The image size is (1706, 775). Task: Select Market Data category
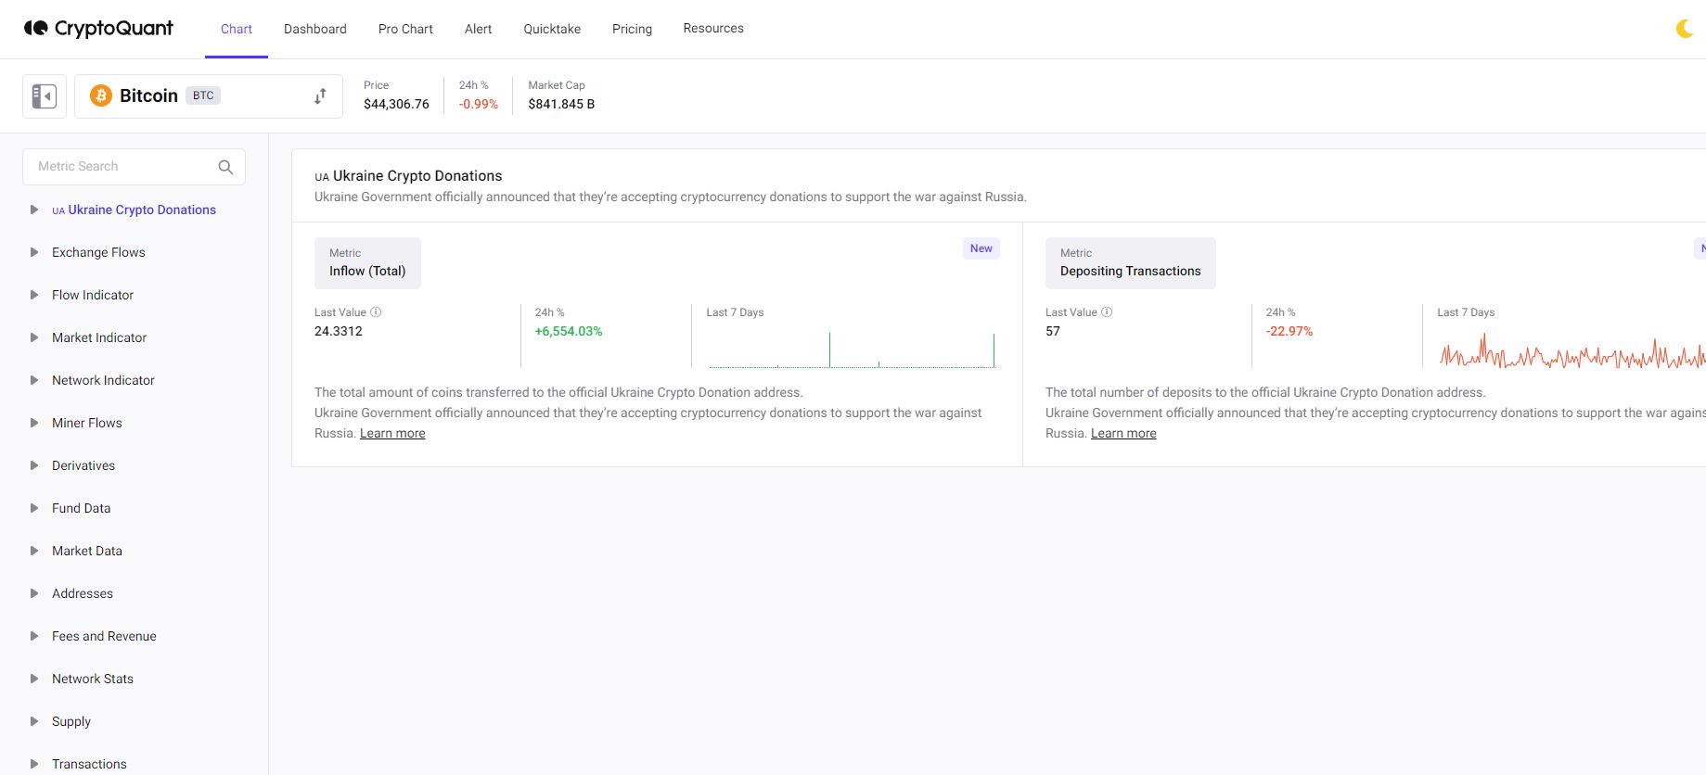point(87,551)
